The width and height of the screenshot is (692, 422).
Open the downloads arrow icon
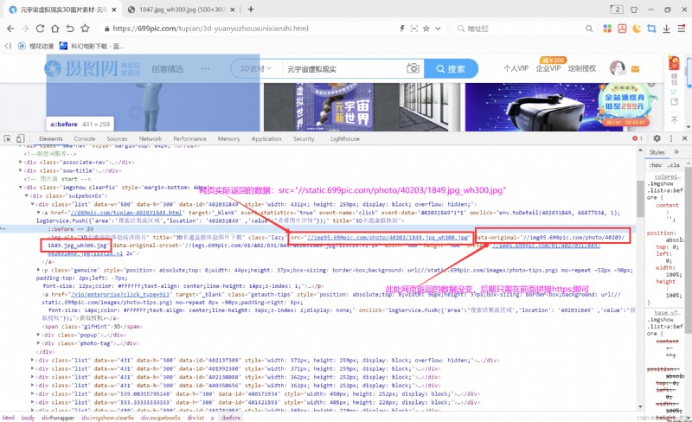pos(666,29)
